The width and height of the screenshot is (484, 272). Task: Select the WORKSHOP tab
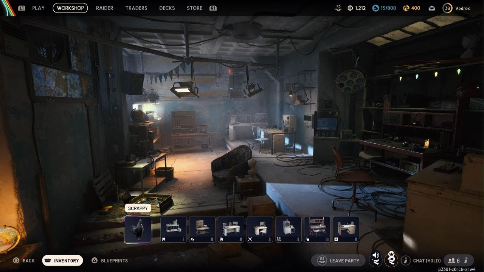tap(70, 8)
